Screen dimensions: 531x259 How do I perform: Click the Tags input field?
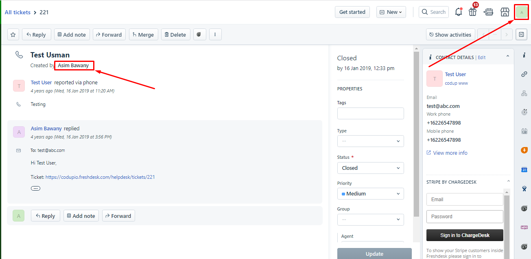[x=371, y=113]
